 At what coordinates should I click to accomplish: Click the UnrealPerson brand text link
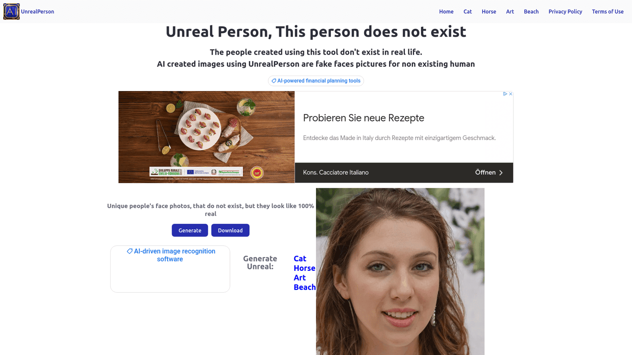pyautogui.click(x=37, y=12)
